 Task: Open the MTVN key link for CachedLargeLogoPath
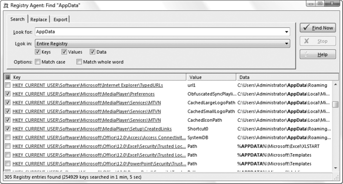87,103
